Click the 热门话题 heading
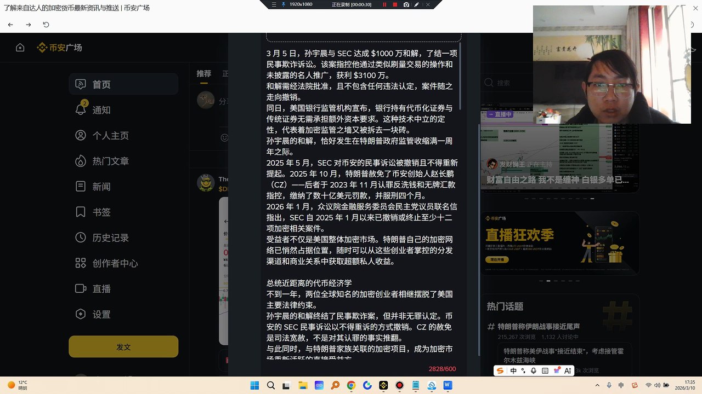Image resolution: width=702 pixels, height=394 pixels. tap(505, 306)
